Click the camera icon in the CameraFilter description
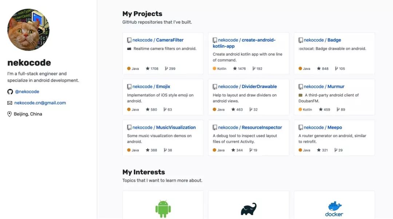 coord(128,48)
